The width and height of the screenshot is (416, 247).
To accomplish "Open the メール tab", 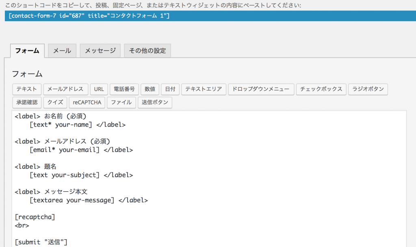I will [x=62, y=51].
